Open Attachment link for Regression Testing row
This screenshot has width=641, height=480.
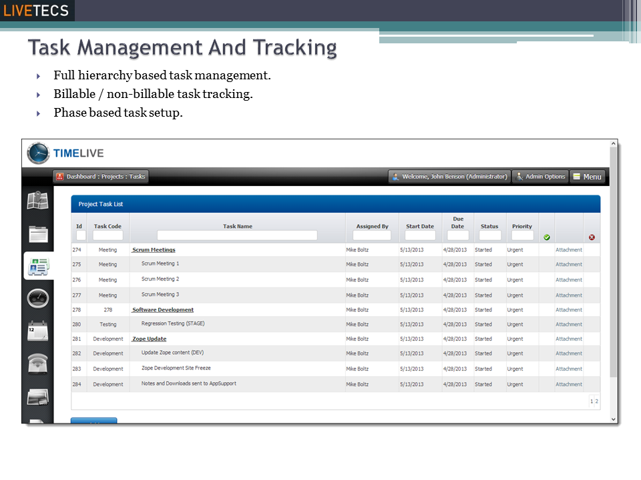569,325
